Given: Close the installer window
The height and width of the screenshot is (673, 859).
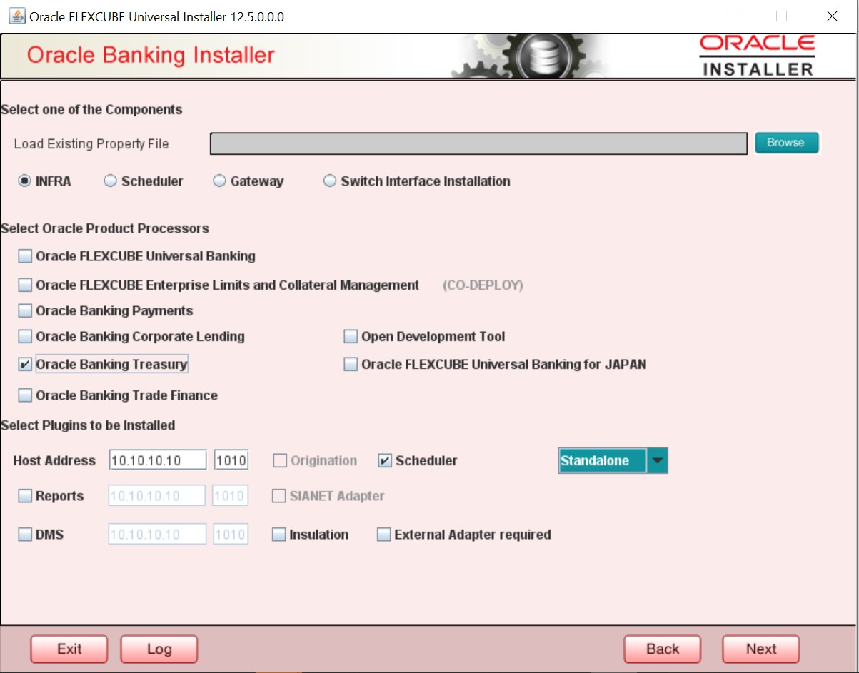Looking at the screenshot, I should [832, 16].
